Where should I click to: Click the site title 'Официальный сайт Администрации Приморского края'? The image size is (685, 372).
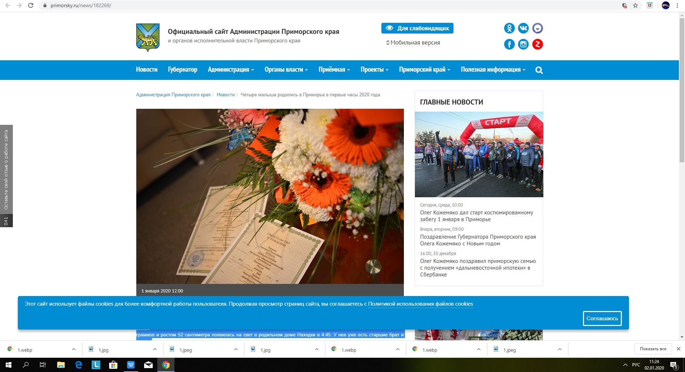(x=253, y=31)
